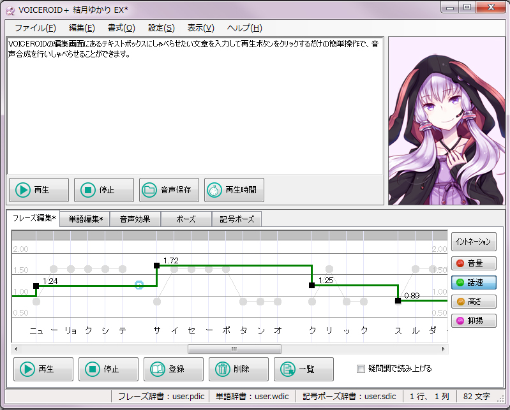Play phrase with lower 再生 button

coord(43,369)
